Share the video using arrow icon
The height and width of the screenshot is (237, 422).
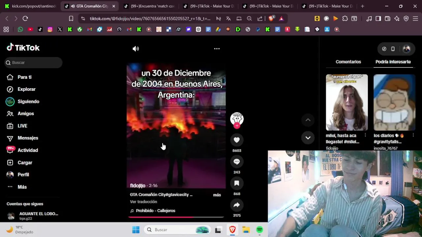(237, 205)
